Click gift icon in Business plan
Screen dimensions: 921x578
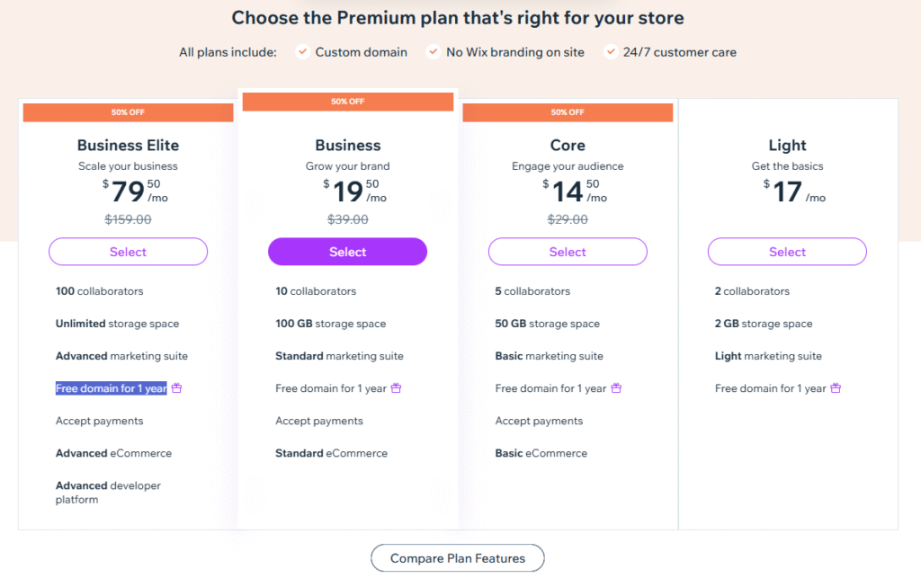click(x=396, y=388)
